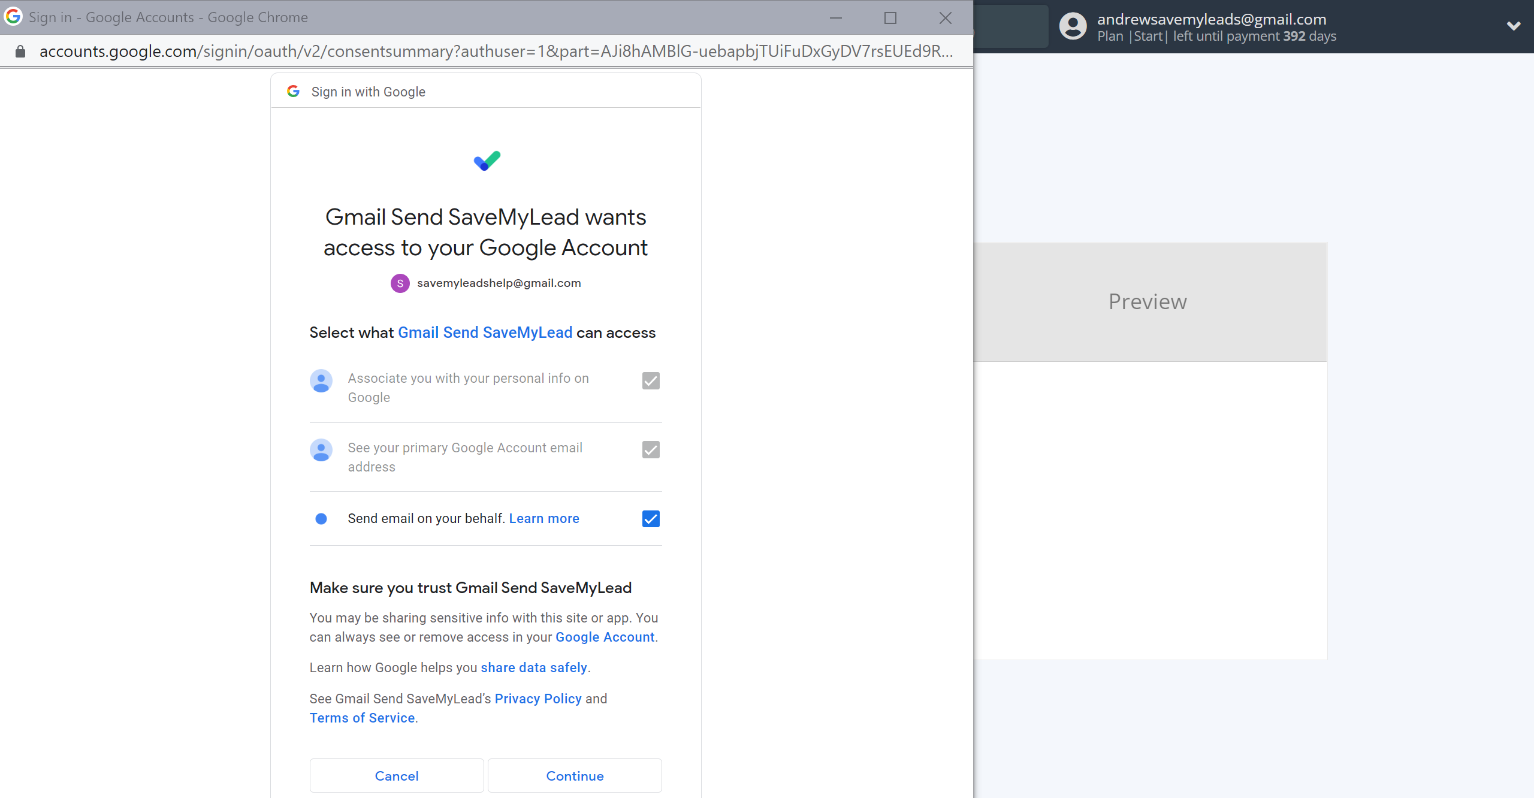The height and width of the screenshot is (798, 1534).
Task: Maximize the Chrome sign-in window
Action: click(890, 18)
